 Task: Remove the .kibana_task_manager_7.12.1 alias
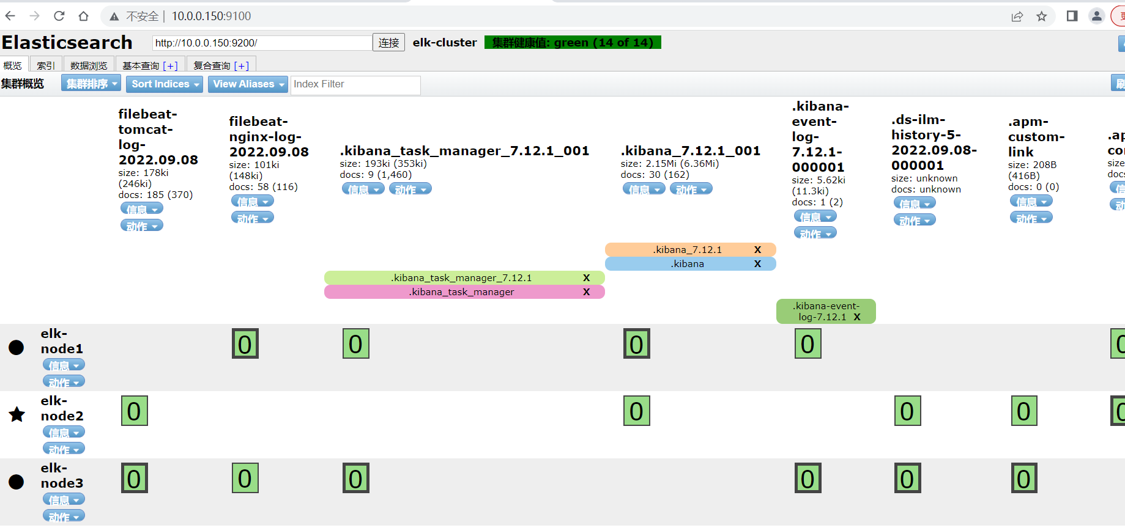[586, 277]
